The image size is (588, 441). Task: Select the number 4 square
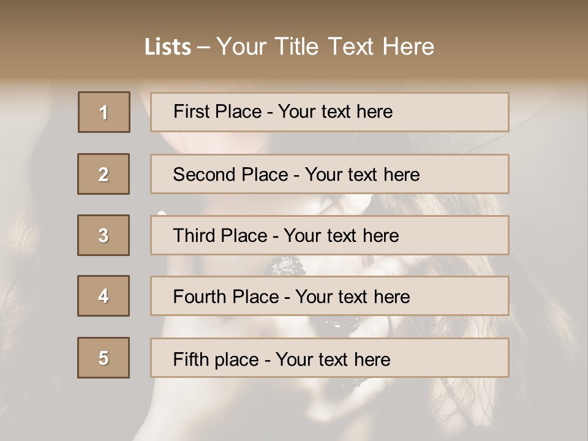pos(104,296)
